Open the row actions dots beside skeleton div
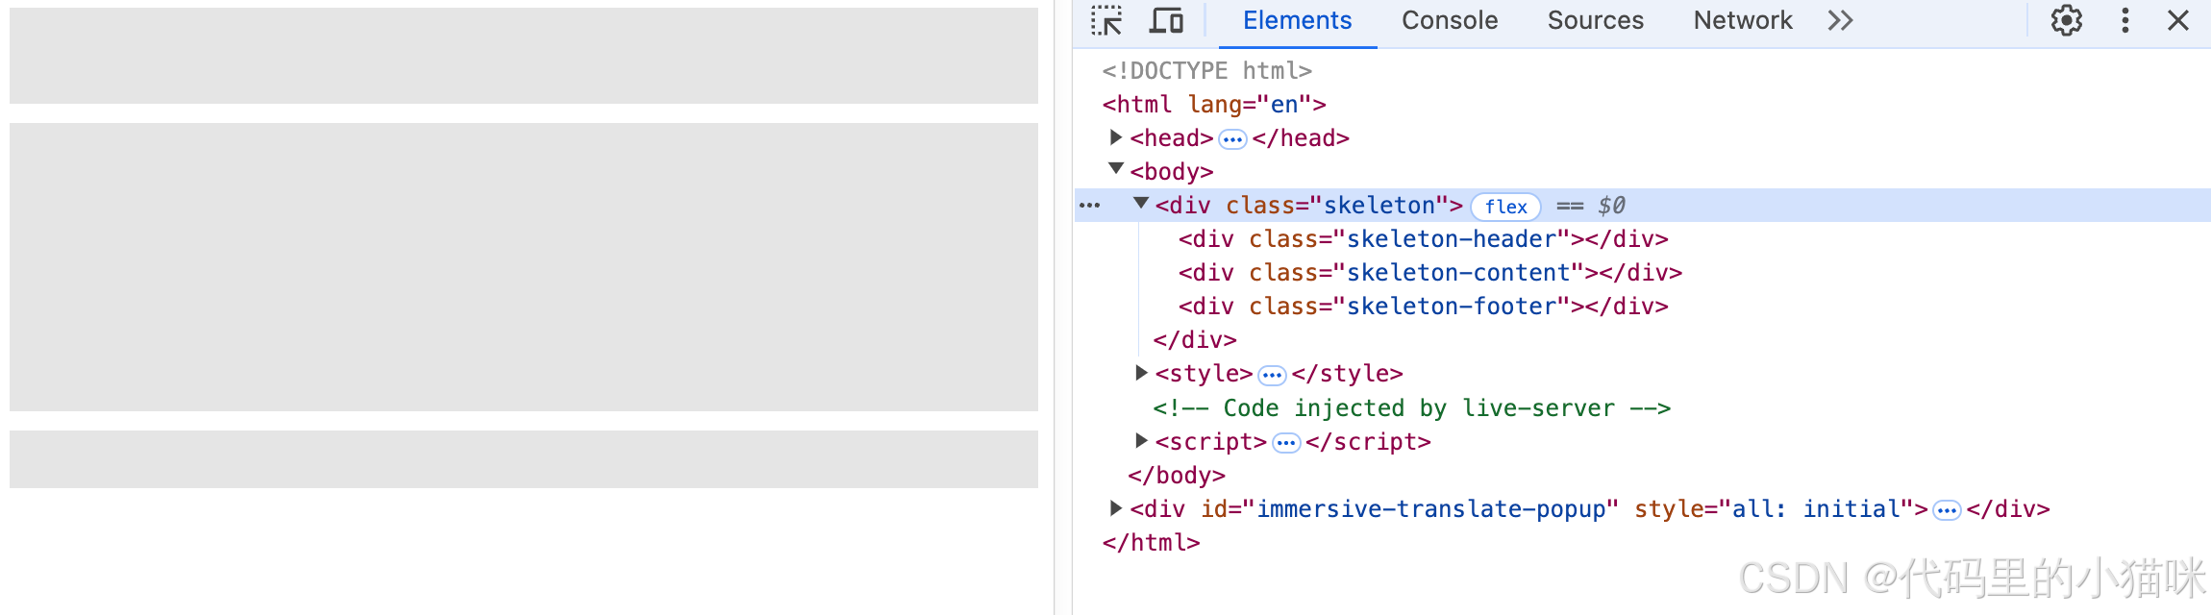This screenshot has width=2211, height=615. 1089,206
